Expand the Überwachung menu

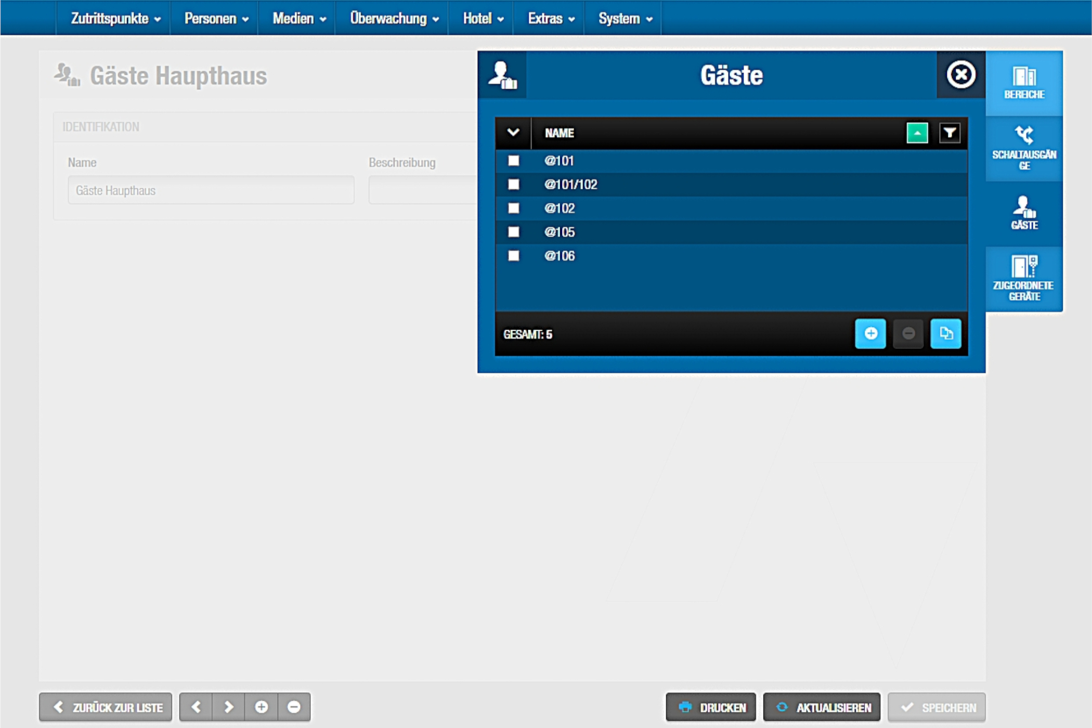pos(394,19)
